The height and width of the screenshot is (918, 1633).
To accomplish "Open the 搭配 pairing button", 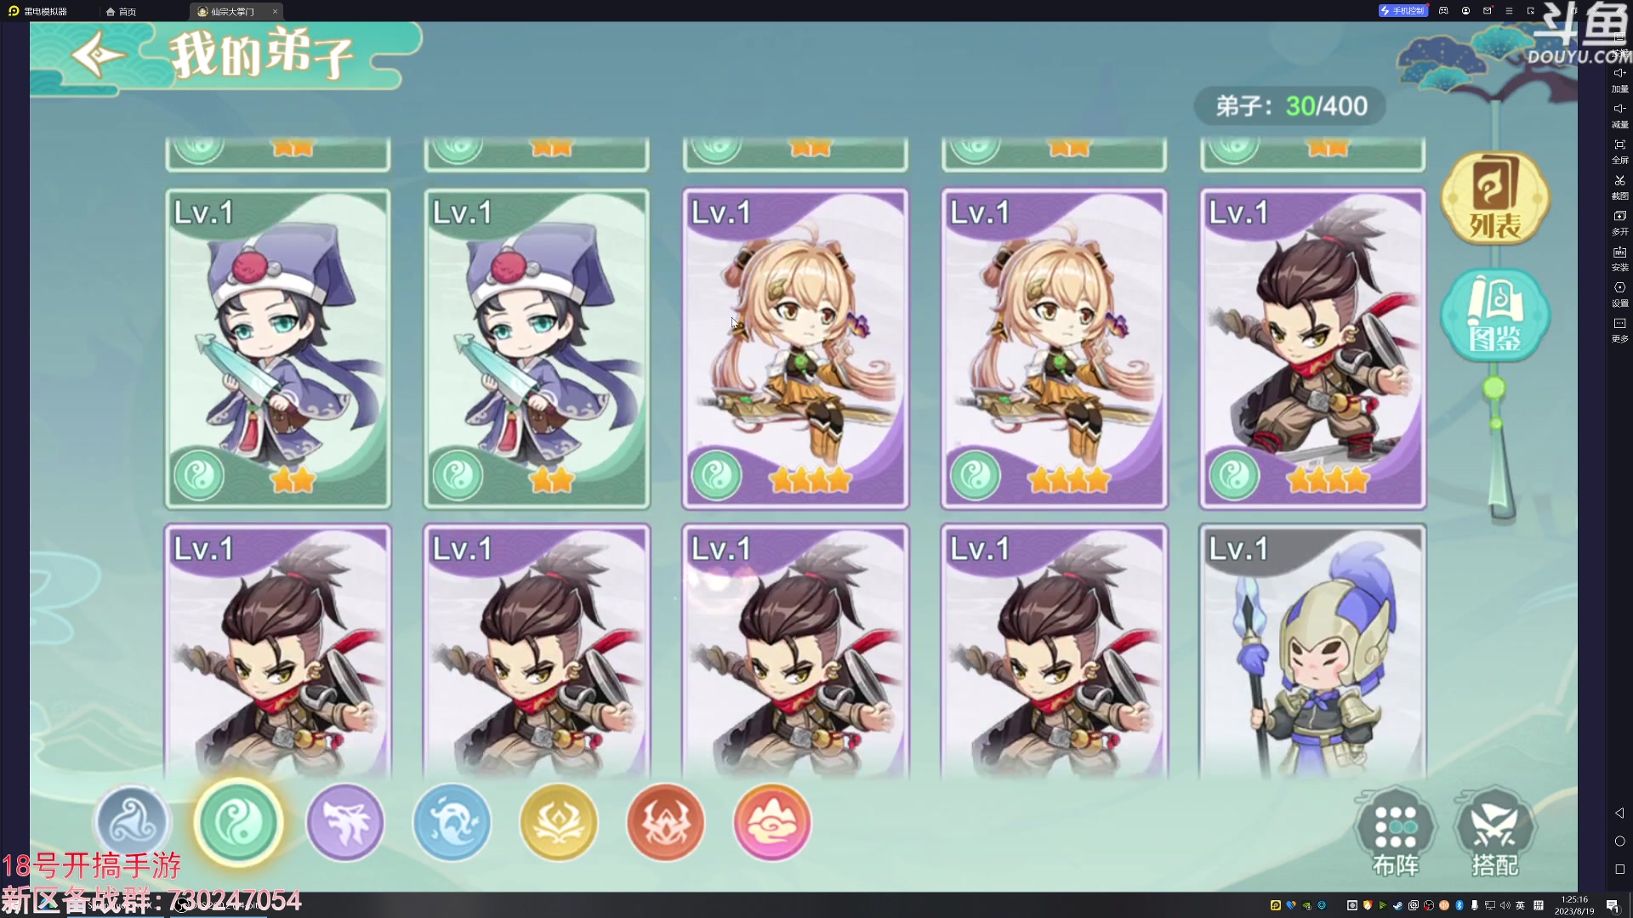I will click(x=1494, y=833).
